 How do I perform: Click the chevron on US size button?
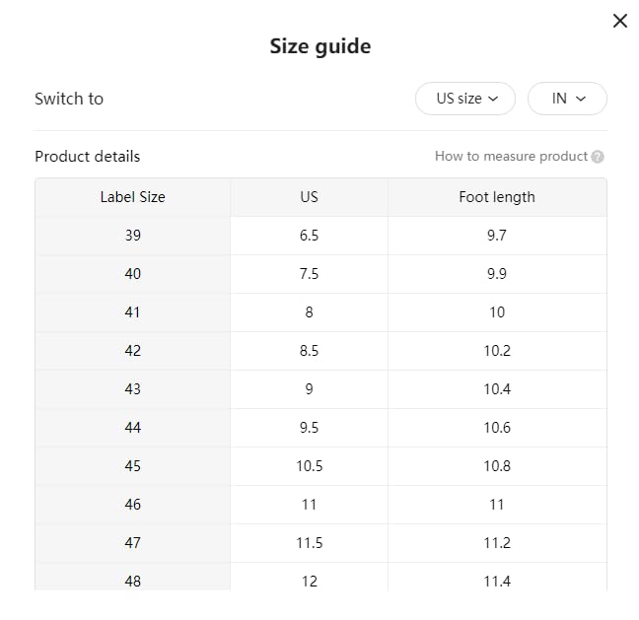click(494, 99)
